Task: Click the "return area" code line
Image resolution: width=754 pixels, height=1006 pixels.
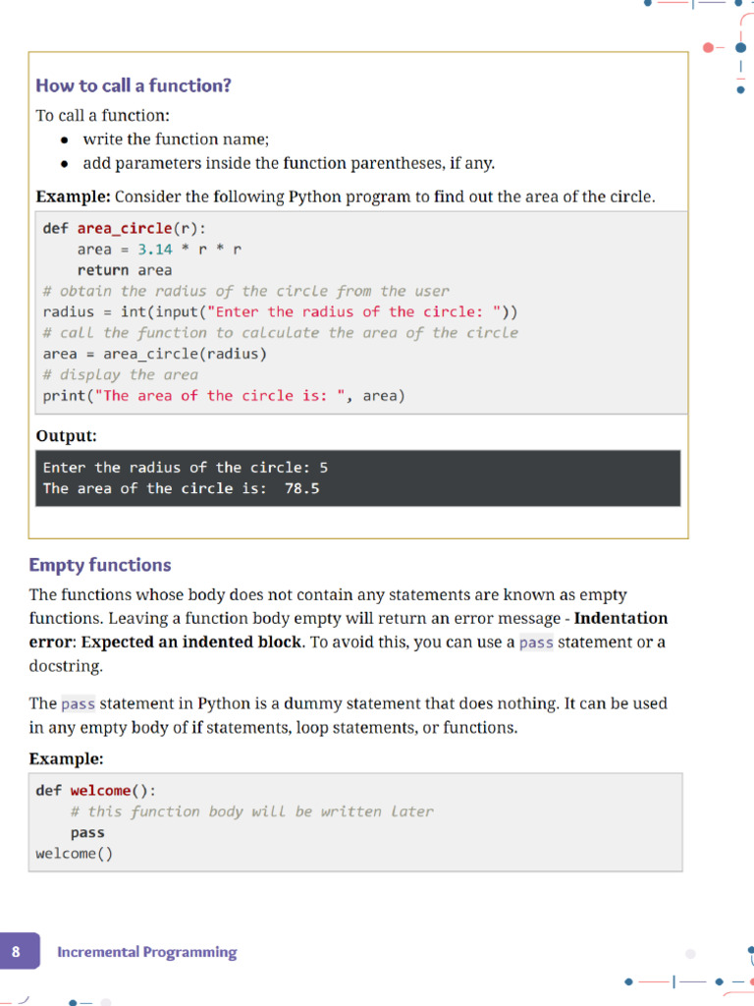Action: 125,270
